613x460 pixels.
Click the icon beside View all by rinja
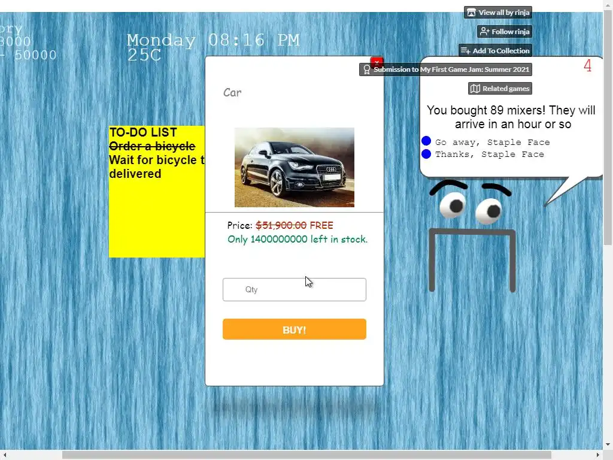click(472, 13)
